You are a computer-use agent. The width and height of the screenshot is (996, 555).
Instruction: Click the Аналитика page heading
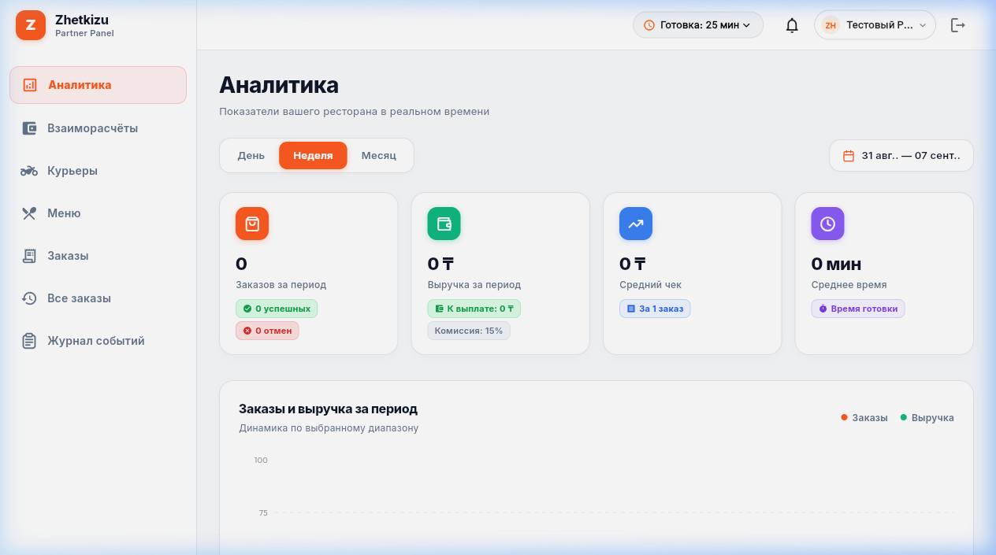coord(279,85)
